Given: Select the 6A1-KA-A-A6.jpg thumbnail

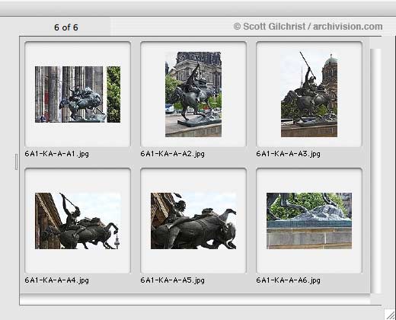Looking at the screenshot, I should pos(309,221).
